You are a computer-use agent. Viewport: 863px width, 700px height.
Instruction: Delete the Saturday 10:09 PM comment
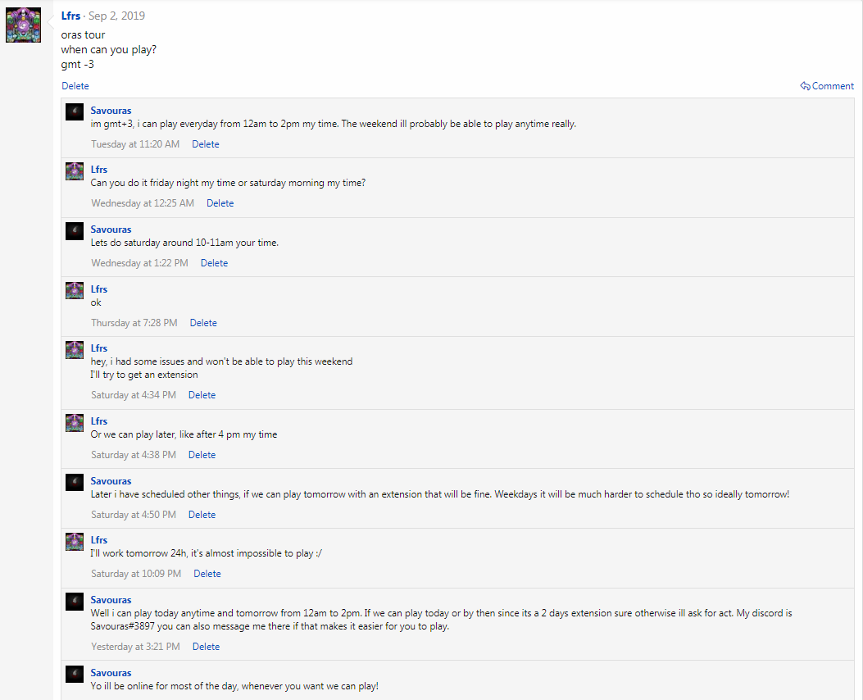click(207, 574)
